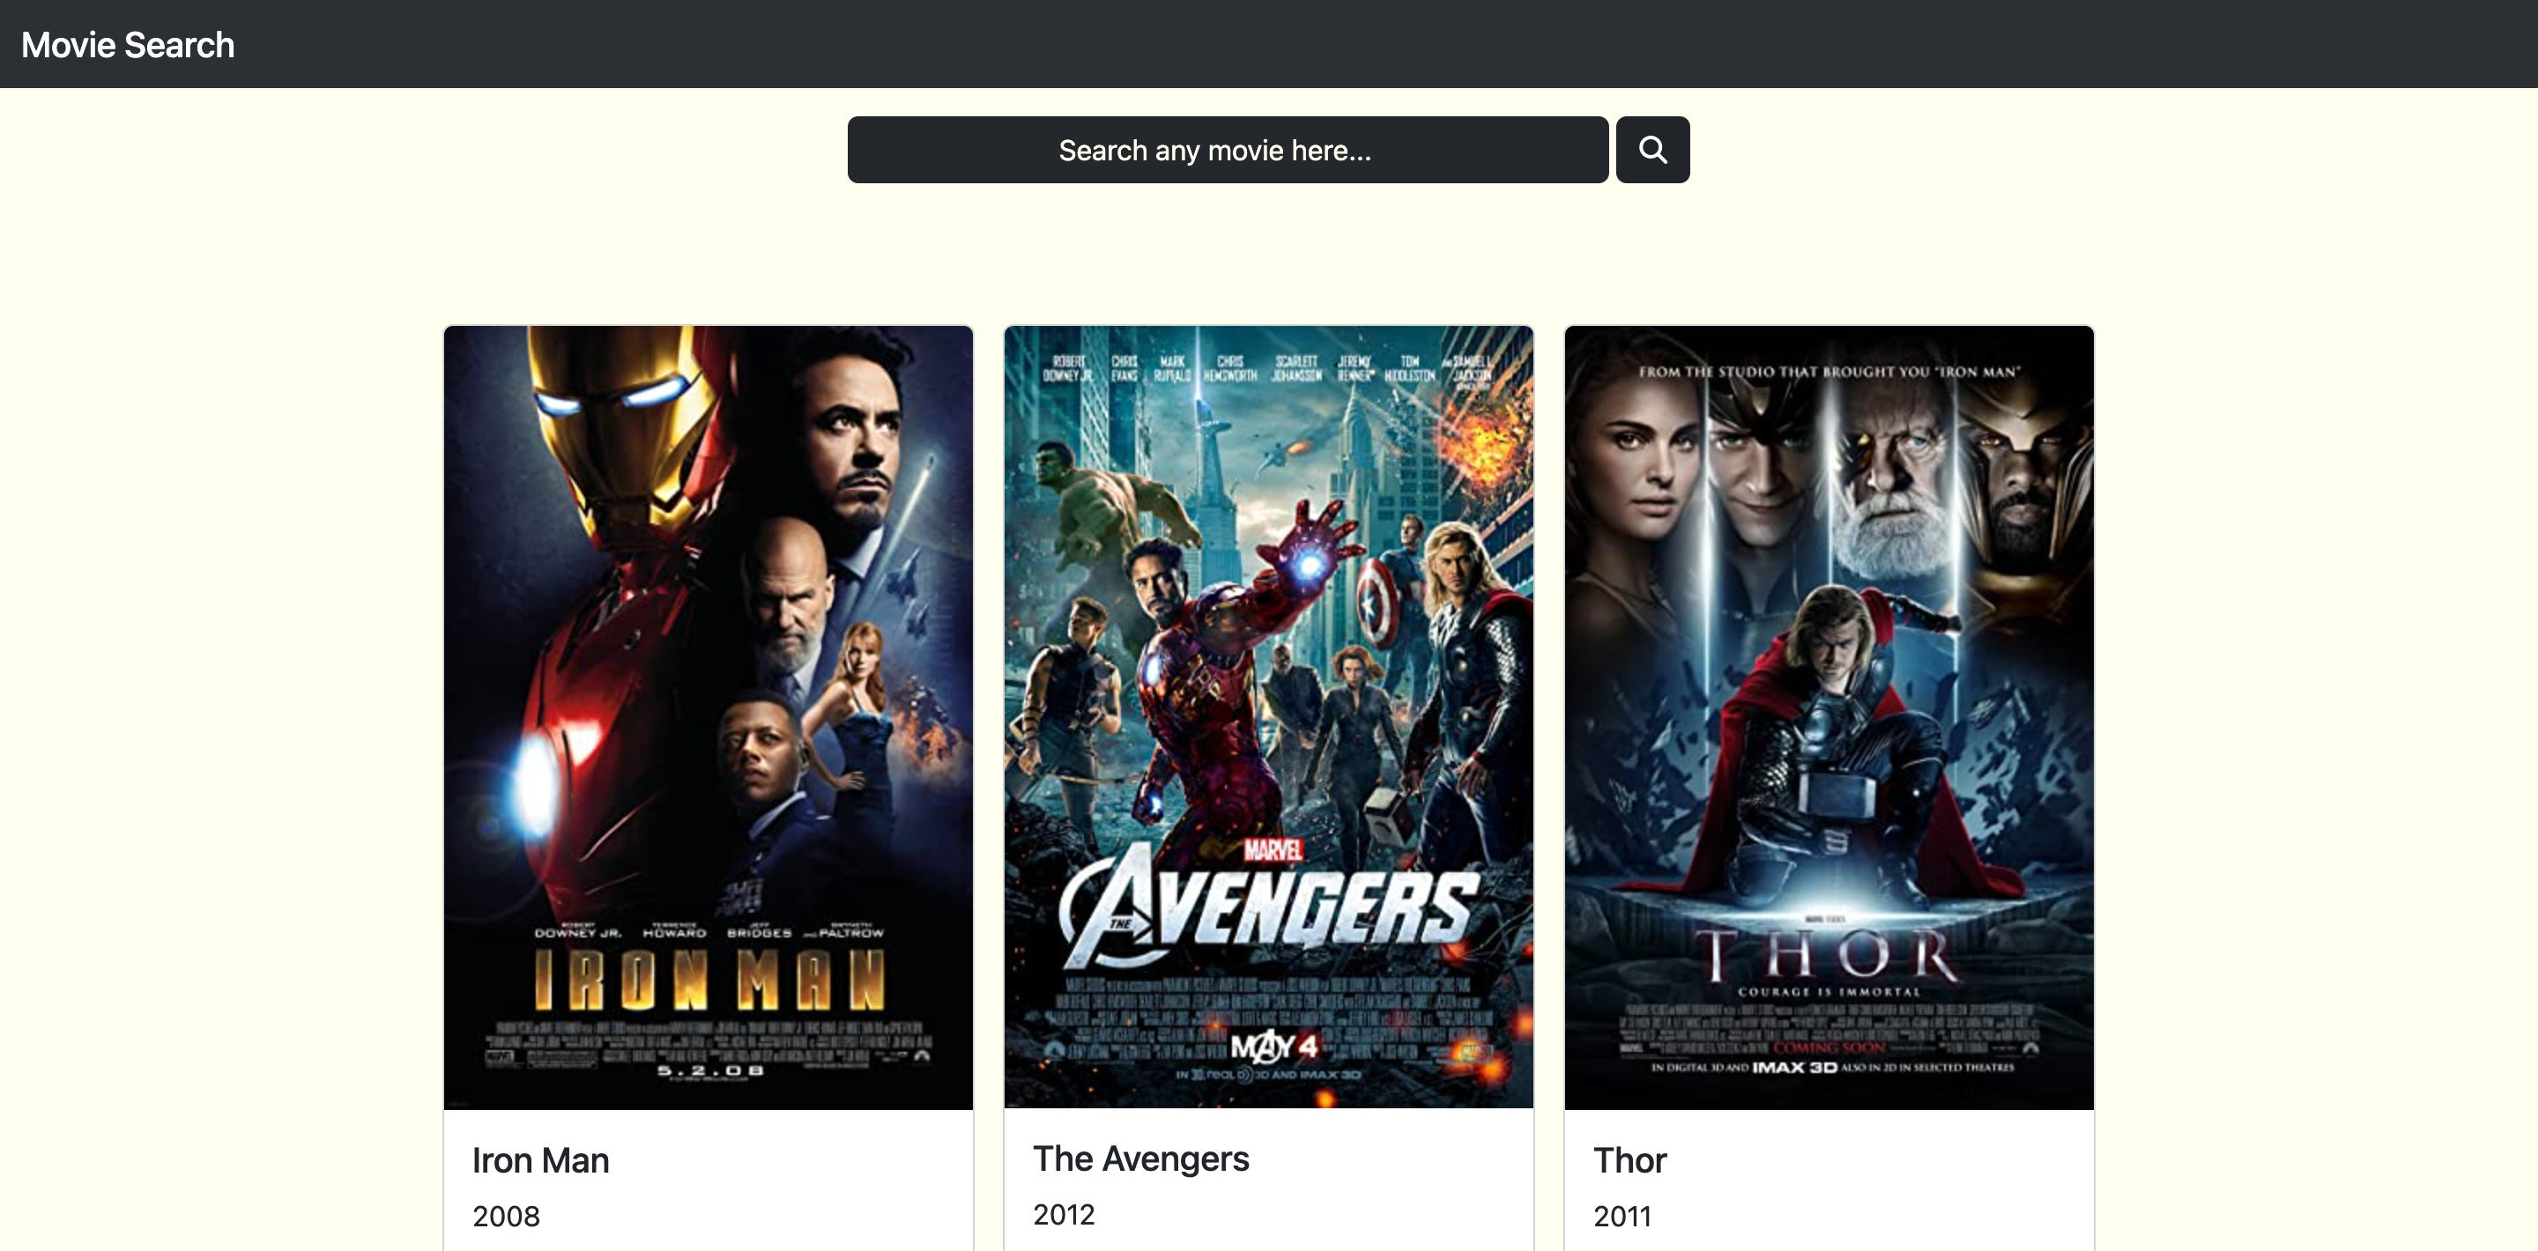Click the magnifying glass search button
This screenshot has height=1251, width=2538.
[1652, 150]
